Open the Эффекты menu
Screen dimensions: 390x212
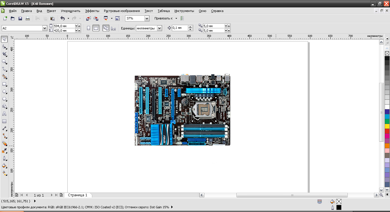[92, 11]
